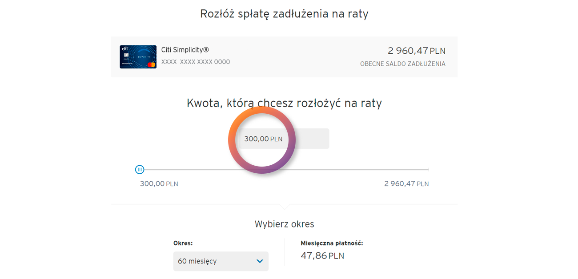Click the middle of the amount slider track
578x279 pixels.
pos(285,170)
